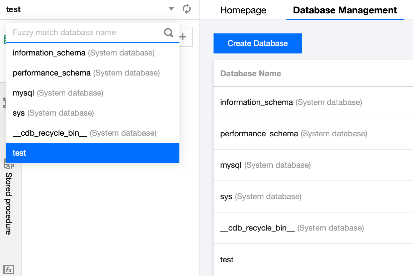Image resolution: width=413 pixels, height=276 pixels.
Task: Click the Create Database button
Action: [x=257, y=43]
